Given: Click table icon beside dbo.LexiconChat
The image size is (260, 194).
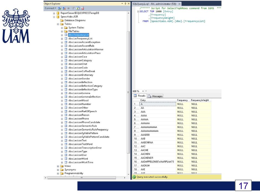Looking at the screenshot, I should click(x=66, y=64).
